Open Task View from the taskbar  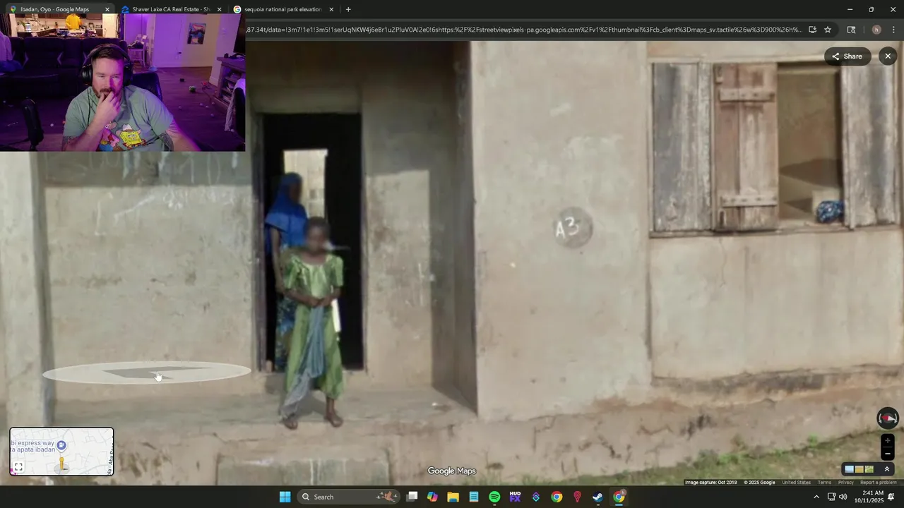tap(412, 497)
